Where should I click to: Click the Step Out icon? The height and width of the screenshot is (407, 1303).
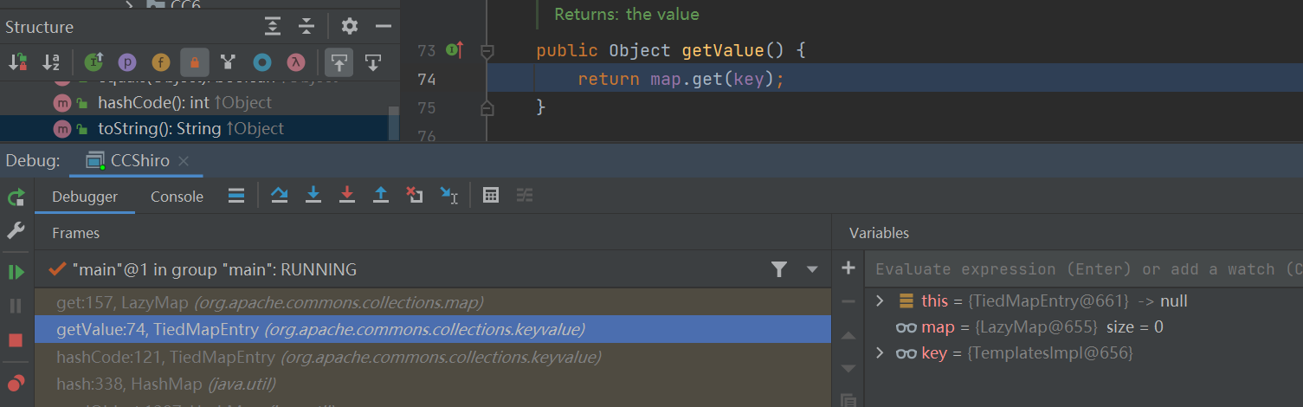381,196
